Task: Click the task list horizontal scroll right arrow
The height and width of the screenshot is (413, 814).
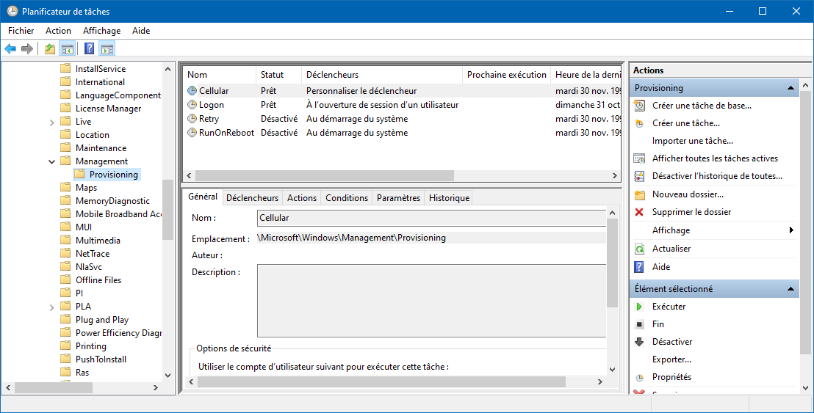Action: [x=615, y=175]
